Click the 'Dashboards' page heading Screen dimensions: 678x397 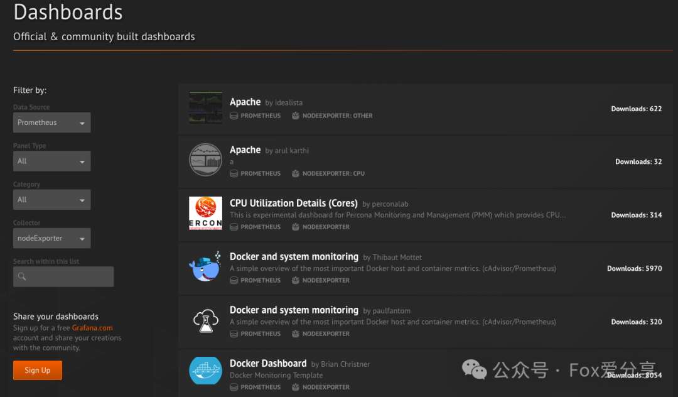click(68, 12)
